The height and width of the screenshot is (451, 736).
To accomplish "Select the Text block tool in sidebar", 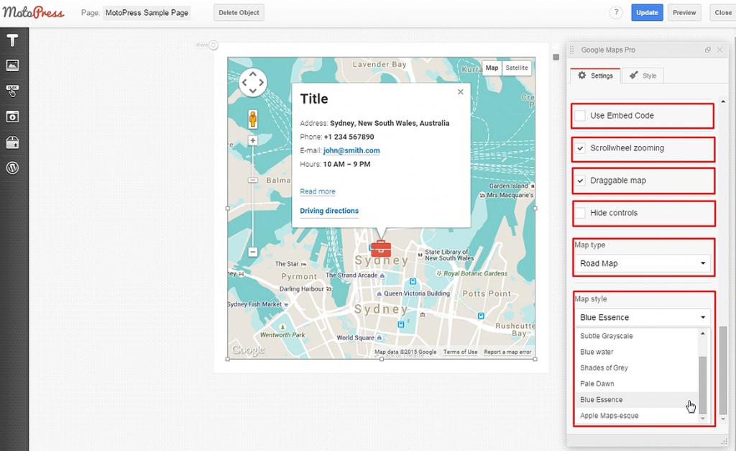I will pos(12,40).
